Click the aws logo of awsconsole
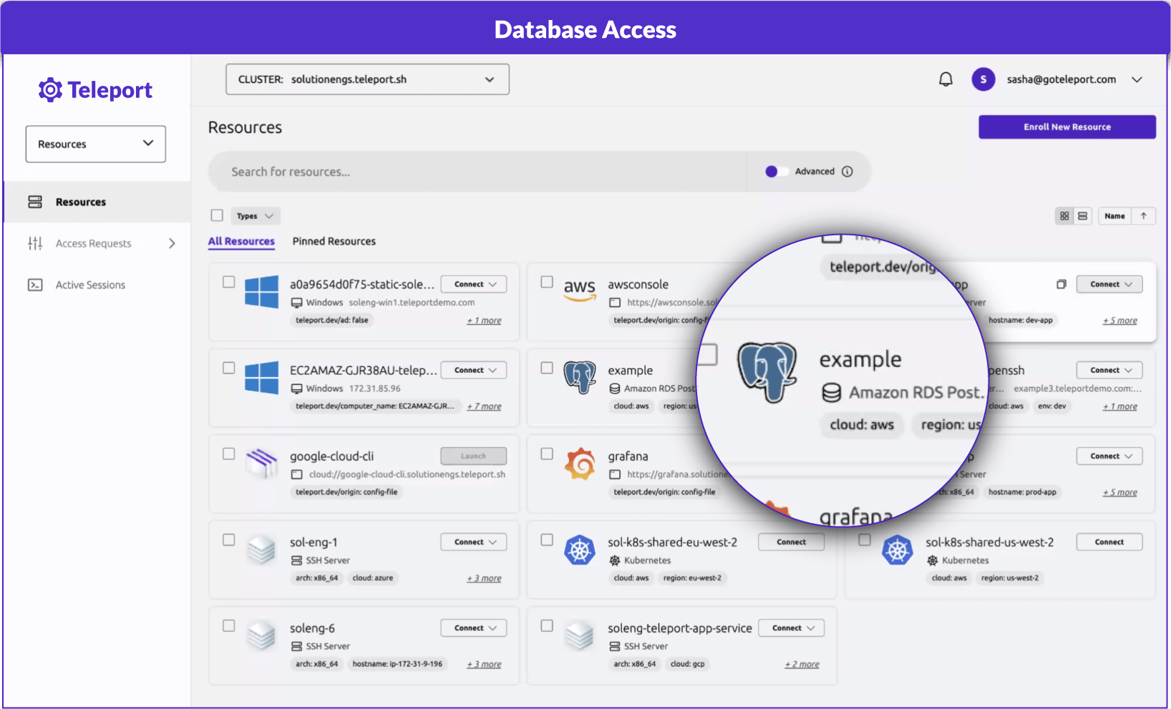This screenshot has width=1171, height=709. [580, 290]
